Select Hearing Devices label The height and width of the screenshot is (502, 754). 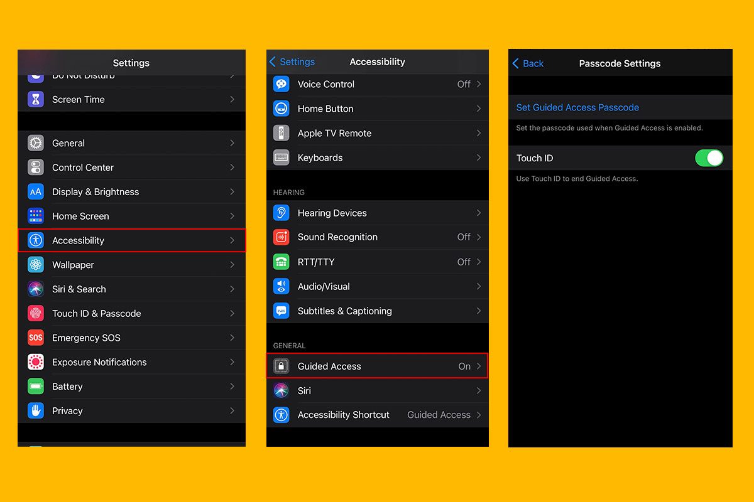[x=332, y=213]
